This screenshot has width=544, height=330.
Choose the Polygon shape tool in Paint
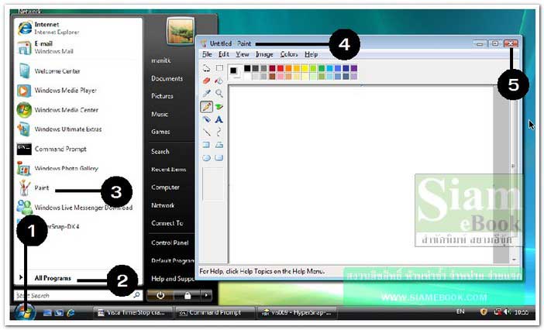(219, 145)
